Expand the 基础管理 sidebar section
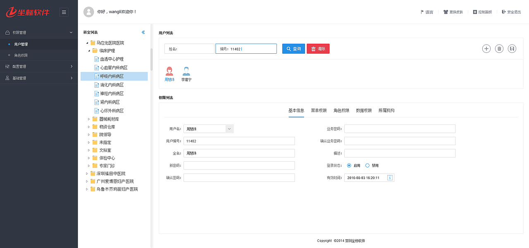The width and height of the screenshot is (529, 248). point(39,78)
